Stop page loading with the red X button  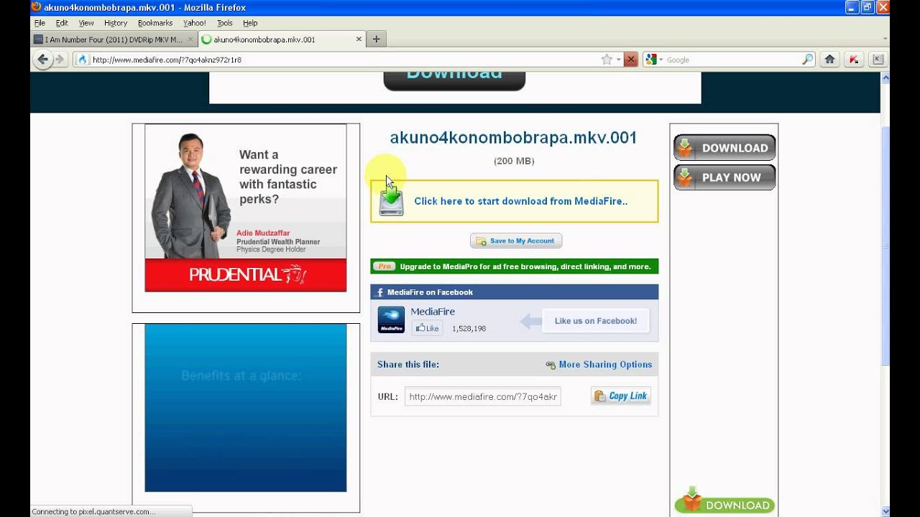click(x=630, y=60)
